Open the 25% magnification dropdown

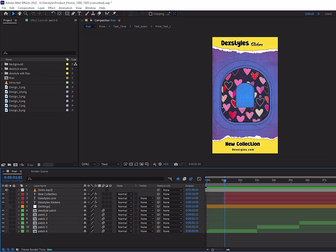pyautogui.click(x=89, y=164)
